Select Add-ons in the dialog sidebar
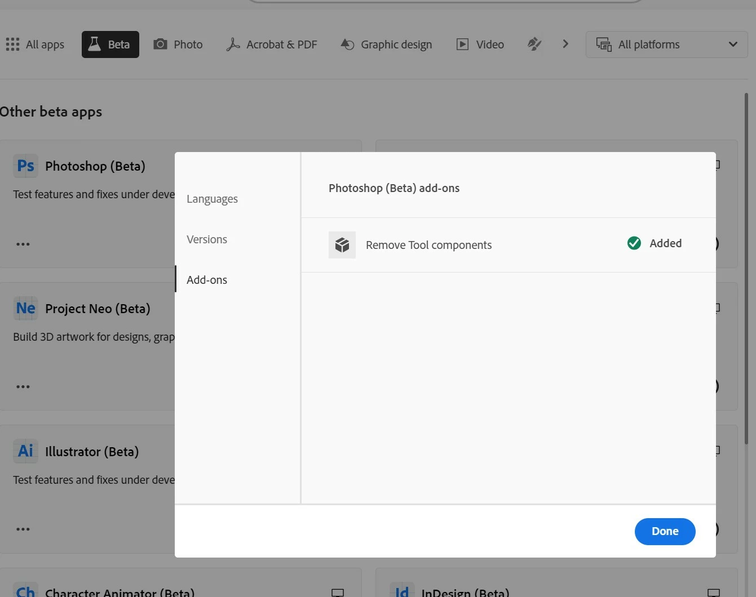Image resolution: width=756 pixels, height=597 pixels. click(207, 280)
